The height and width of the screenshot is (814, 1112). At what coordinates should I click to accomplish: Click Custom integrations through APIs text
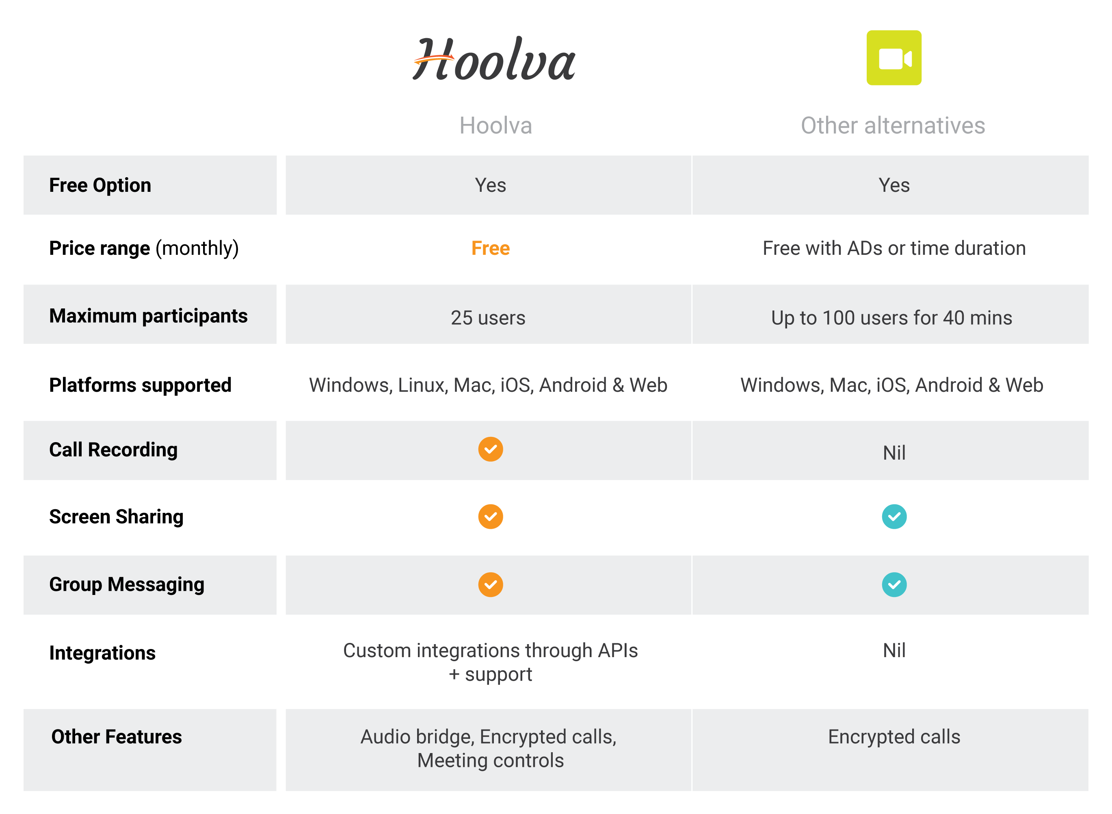point(491,650)
